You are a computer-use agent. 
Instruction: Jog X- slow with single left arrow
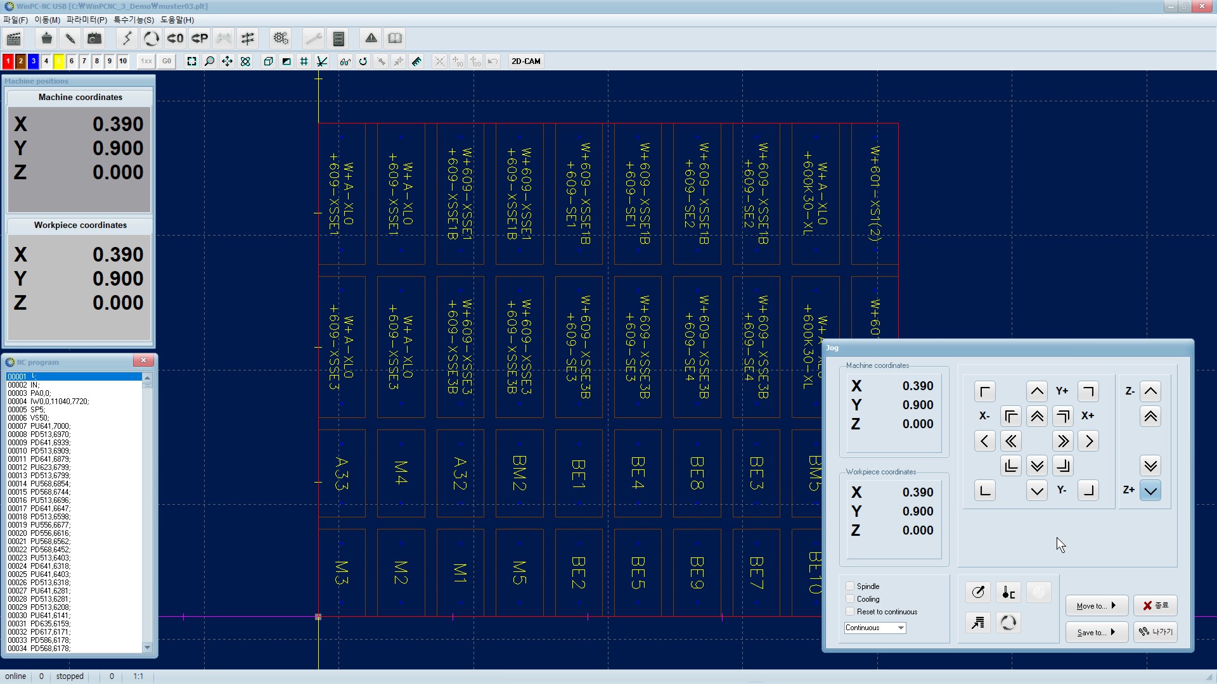coord(984,441)
